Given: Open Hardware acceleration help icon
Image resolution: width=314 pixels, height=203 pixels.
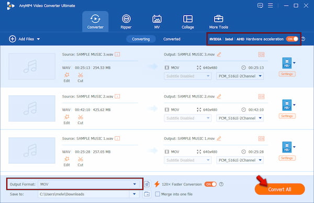Looking at the screenshot, I should (x=304, y=39).
